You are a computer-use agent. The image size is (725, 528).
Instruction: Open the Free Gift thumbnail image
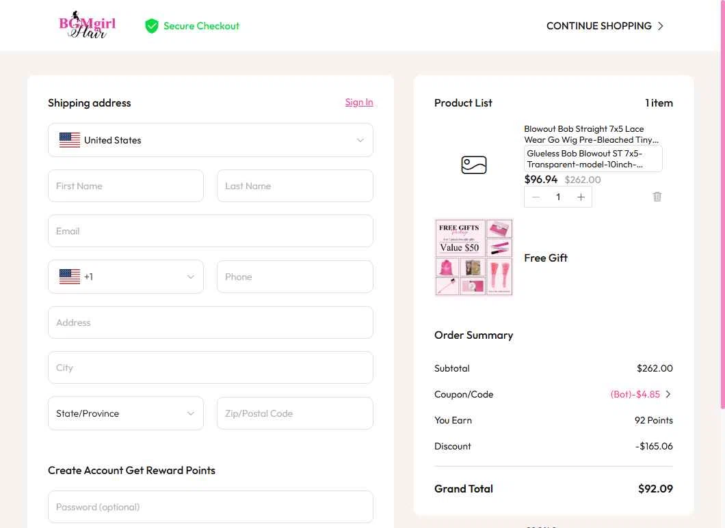473,257
